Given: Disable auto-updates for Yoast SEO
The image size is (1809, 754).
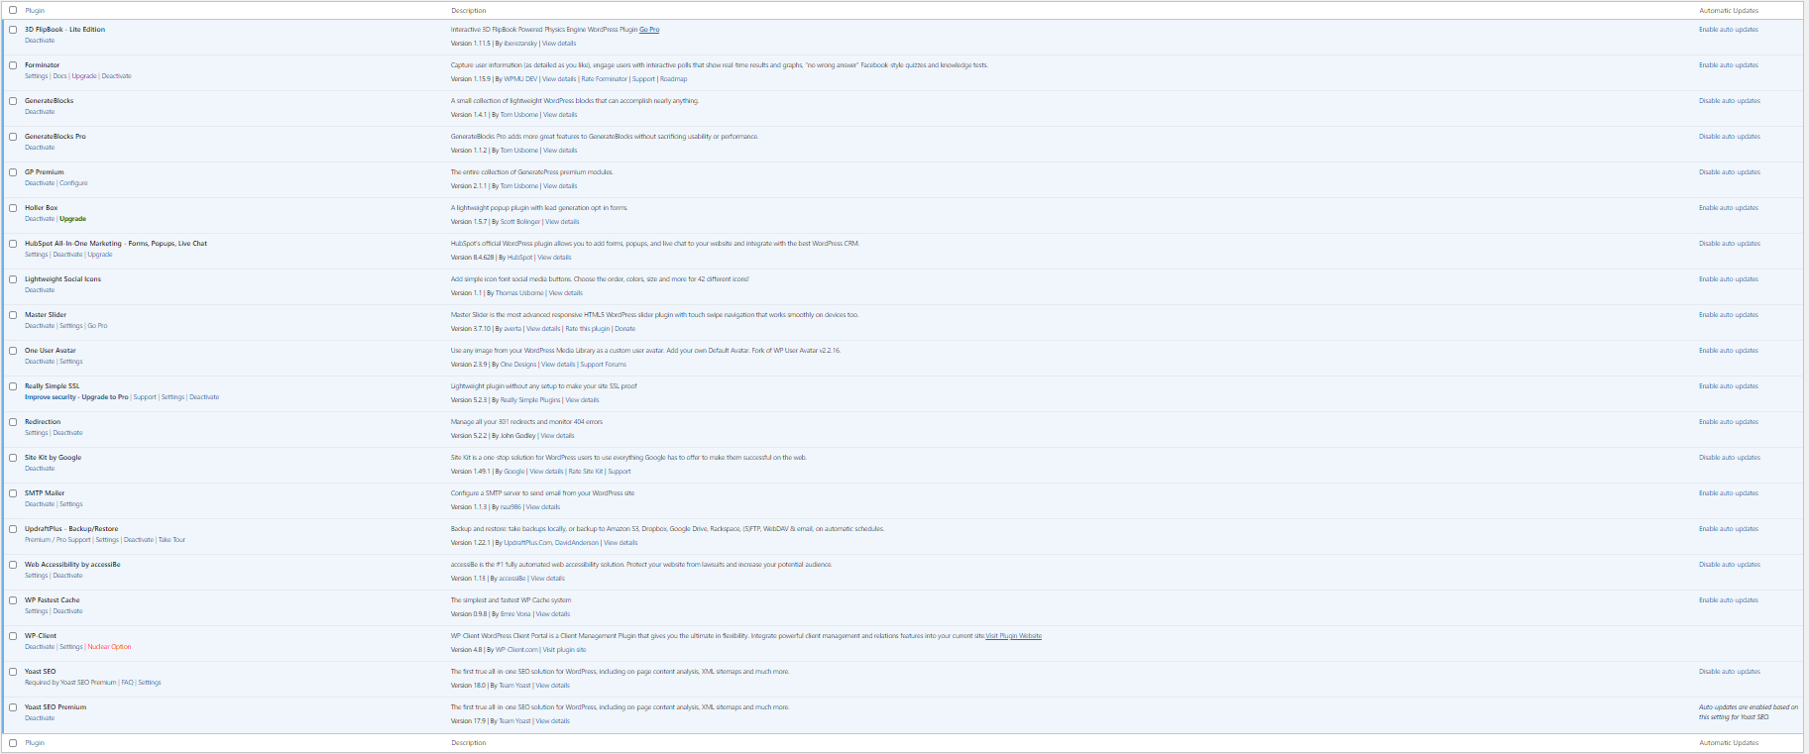Looking at the screenshot, I should click(x=1730, y=672).
